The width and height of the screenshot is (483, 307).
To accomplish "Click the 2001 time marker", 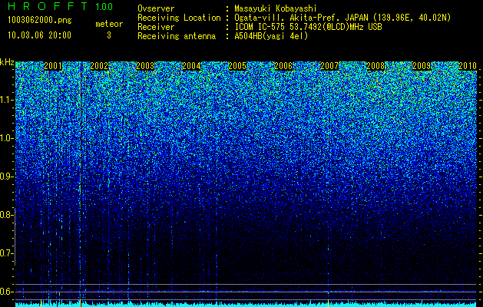I will pos(53,66).
